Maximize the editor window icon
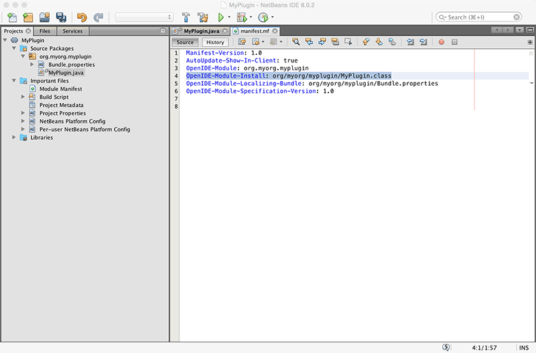Screen dimensions: 536x353 coord(530,30)
